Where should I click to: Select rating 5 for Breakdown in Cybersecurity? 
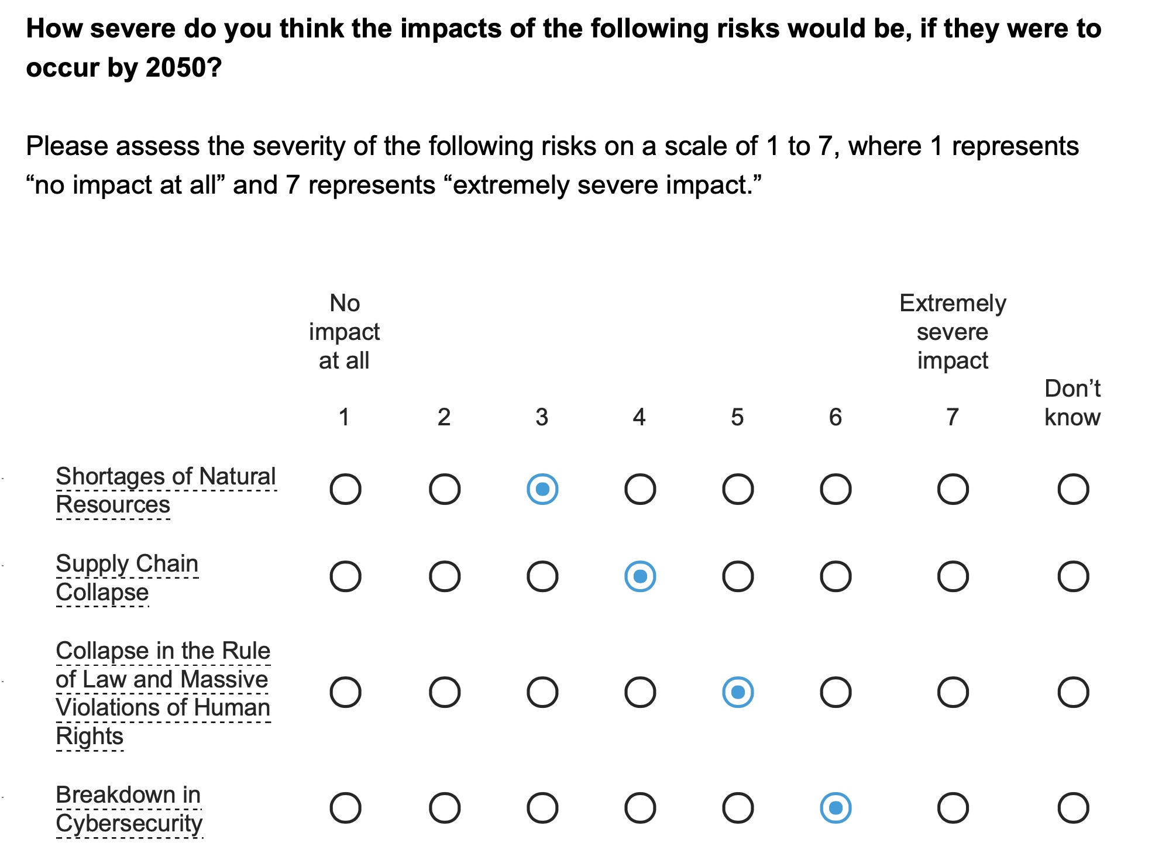(x=738, y=808)
